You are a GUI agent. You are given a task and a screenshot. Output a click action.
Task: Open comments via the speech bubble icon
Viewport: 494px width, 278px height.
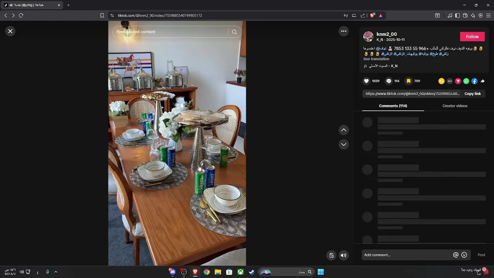(389, 81)
